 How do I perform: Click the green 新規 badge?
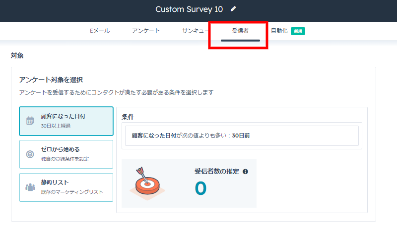click(x=298, y=31)
